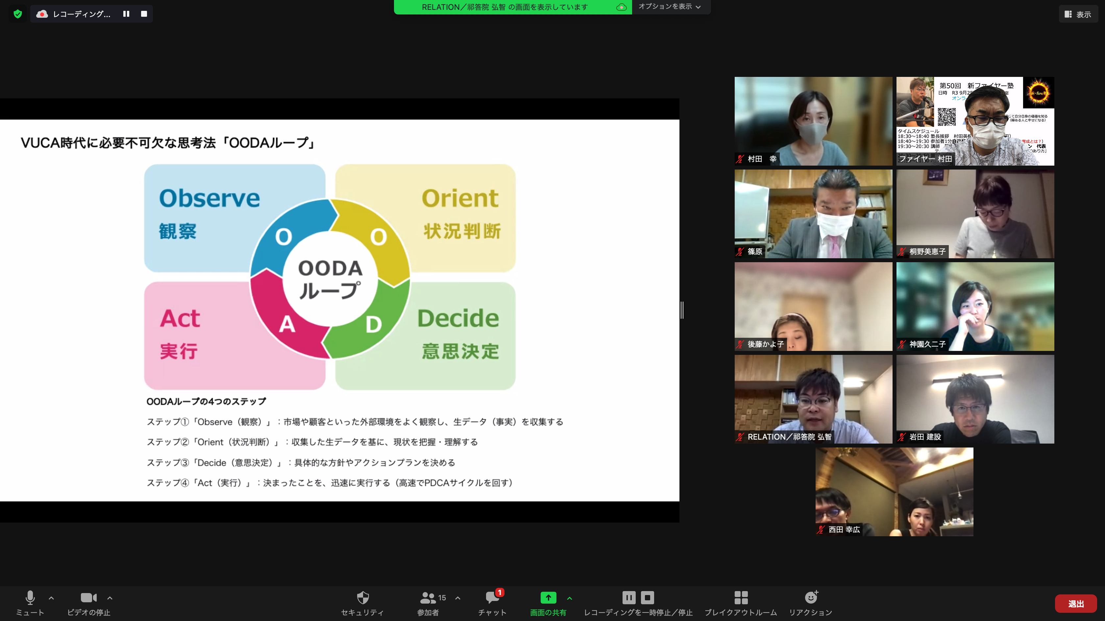Click the red 退出 button
This screenshot has width=1105, height=621.
point(1076,604)
